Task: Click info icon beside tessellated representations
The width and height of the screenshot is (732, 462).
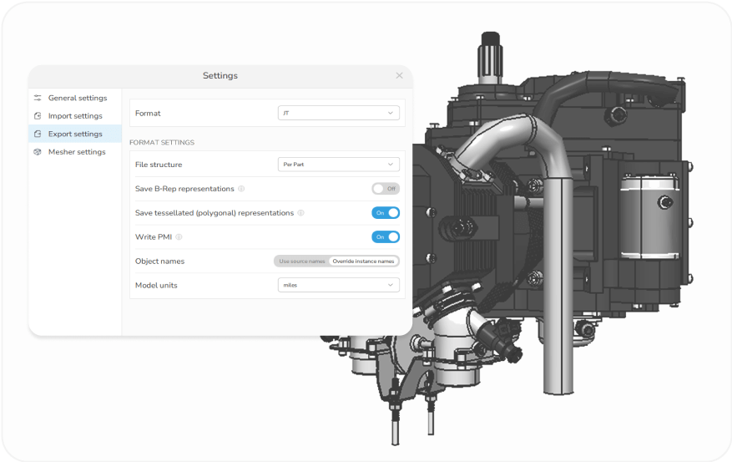Action: click(301, 213)
